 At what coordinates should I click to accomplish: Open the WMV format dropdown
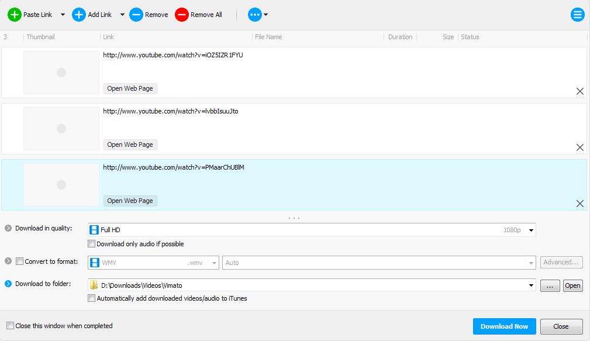[x=153, y=263]
